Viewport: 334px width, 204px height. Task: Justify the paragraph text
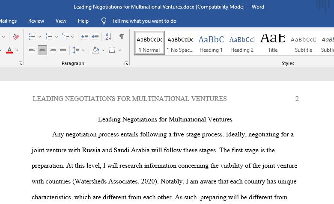coord(63,50)
